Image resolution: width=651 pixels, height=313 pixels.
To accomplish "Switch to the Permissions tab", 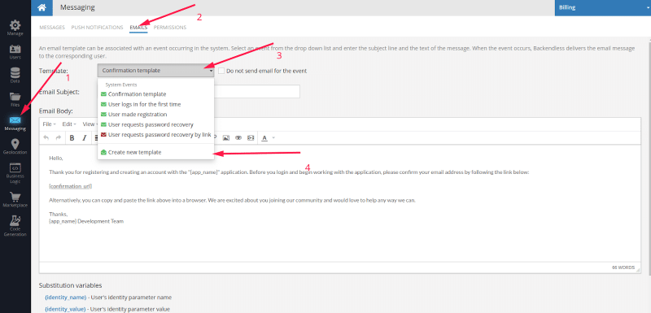I will coord(170,28).
